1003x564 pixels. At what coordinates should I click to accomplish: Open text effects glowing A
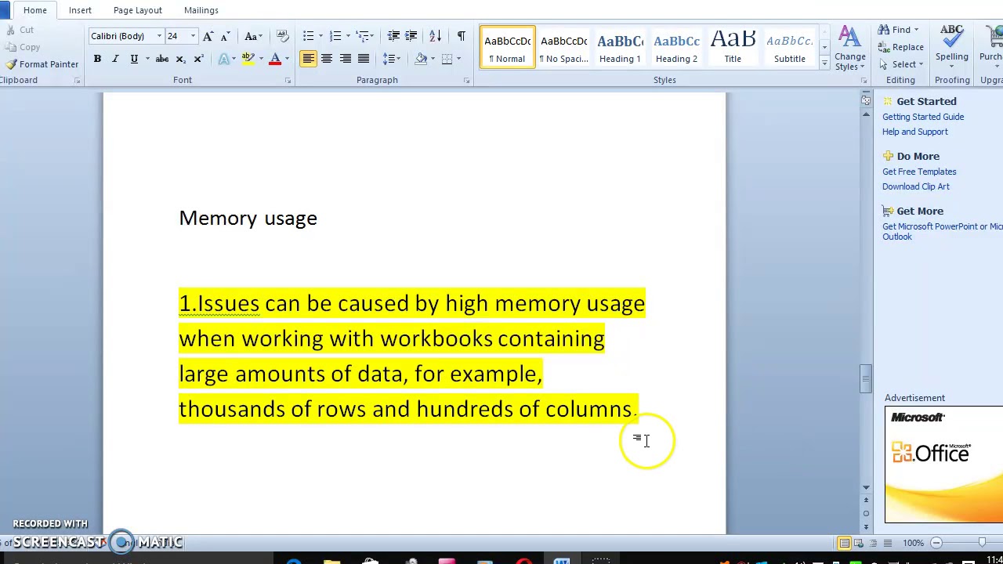point(224,59)
